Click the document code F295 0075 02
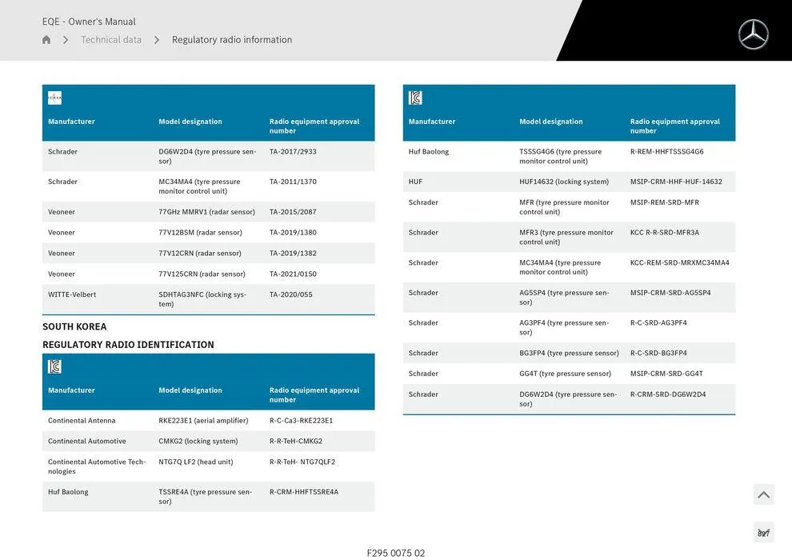This screenshot has height=560, width=792. (x=396, y=553)
